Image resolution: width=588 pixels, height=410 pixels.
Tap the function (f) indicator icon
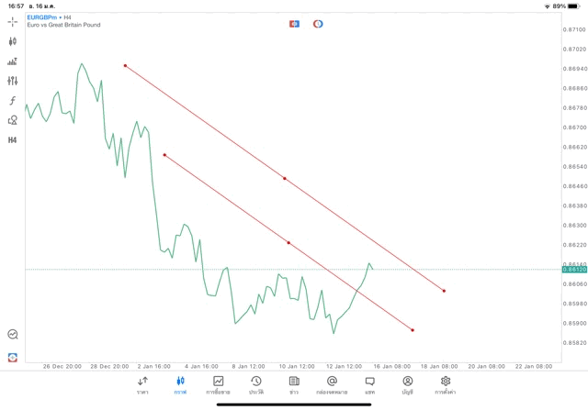pos(13,100)
